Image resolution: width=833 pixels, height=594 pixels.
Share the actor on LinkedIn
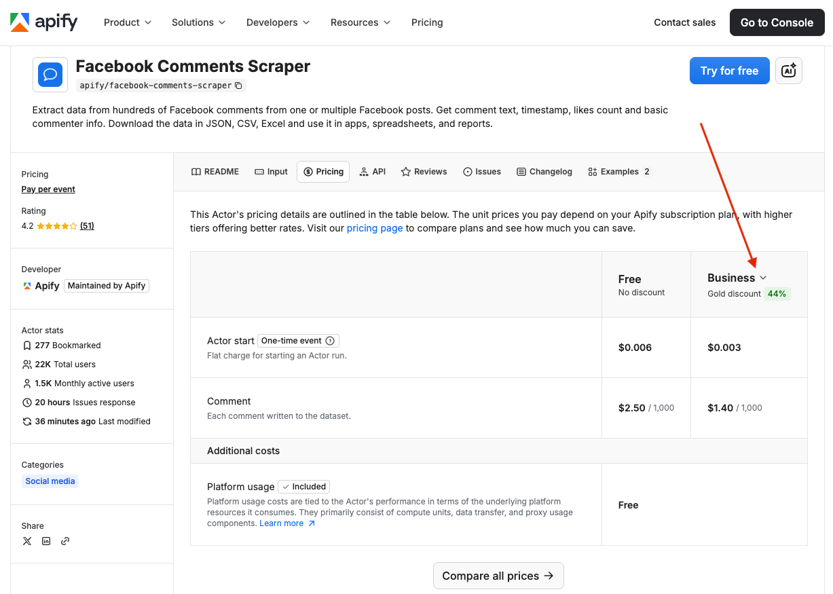(46, 541)
